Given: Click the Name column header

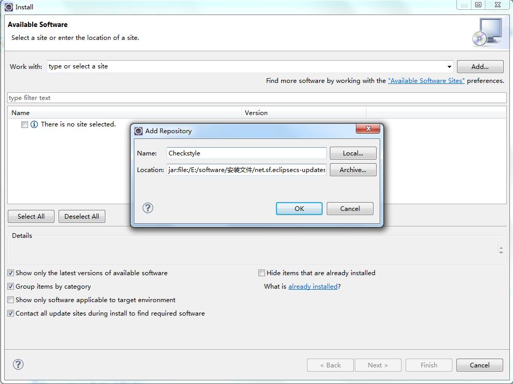Looking at the screenshot, I should pos(124,113).
